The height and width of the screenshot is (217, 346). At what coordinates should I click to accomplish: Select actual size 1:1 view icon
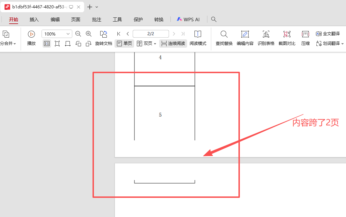47,44
